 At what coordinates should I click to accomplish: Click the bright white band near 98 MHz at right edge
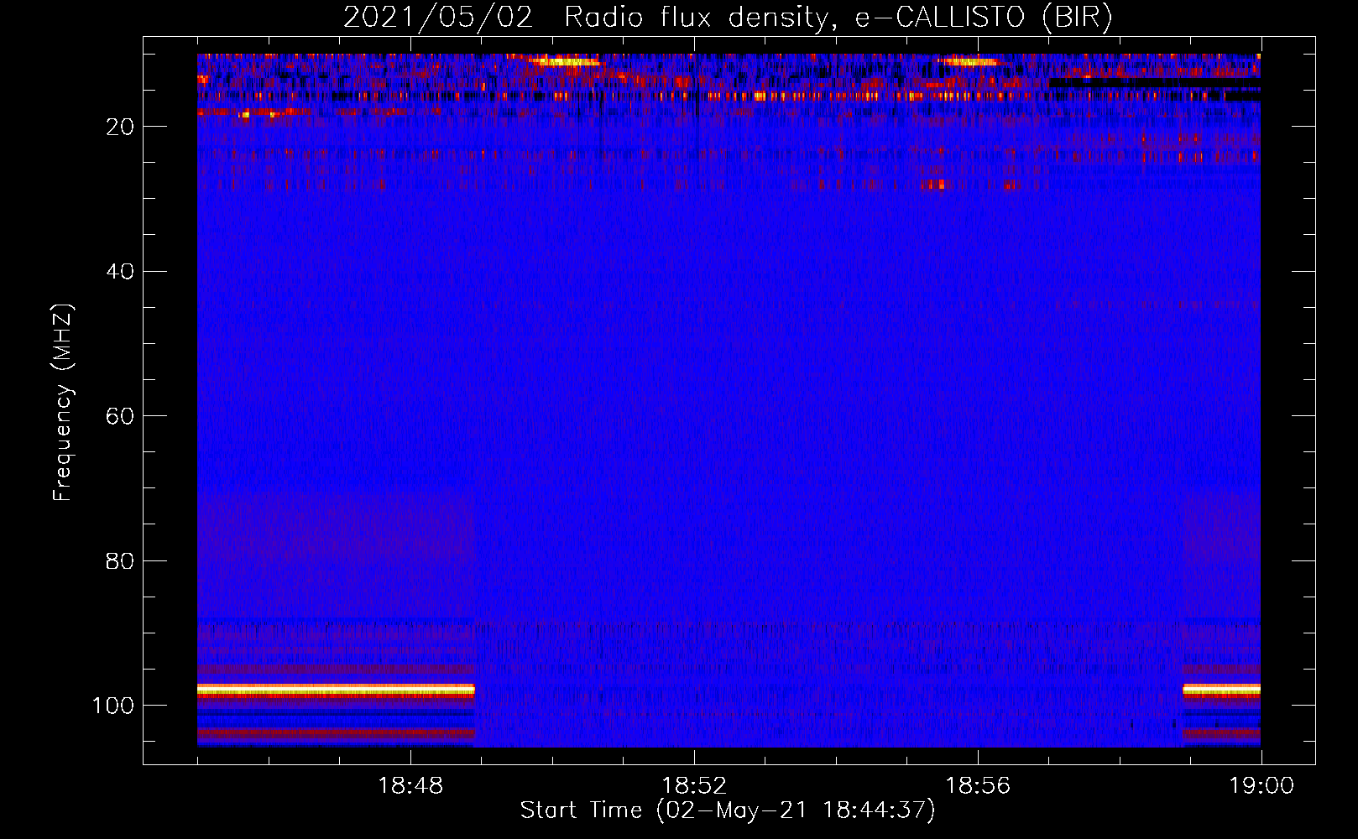pyautogui.click(x=1221, y=690)
